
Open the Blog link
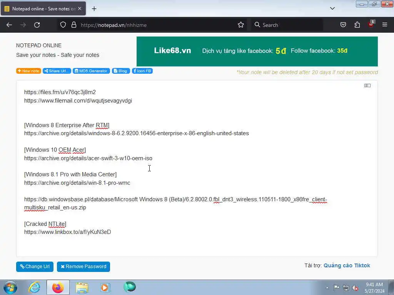point(121,71)
